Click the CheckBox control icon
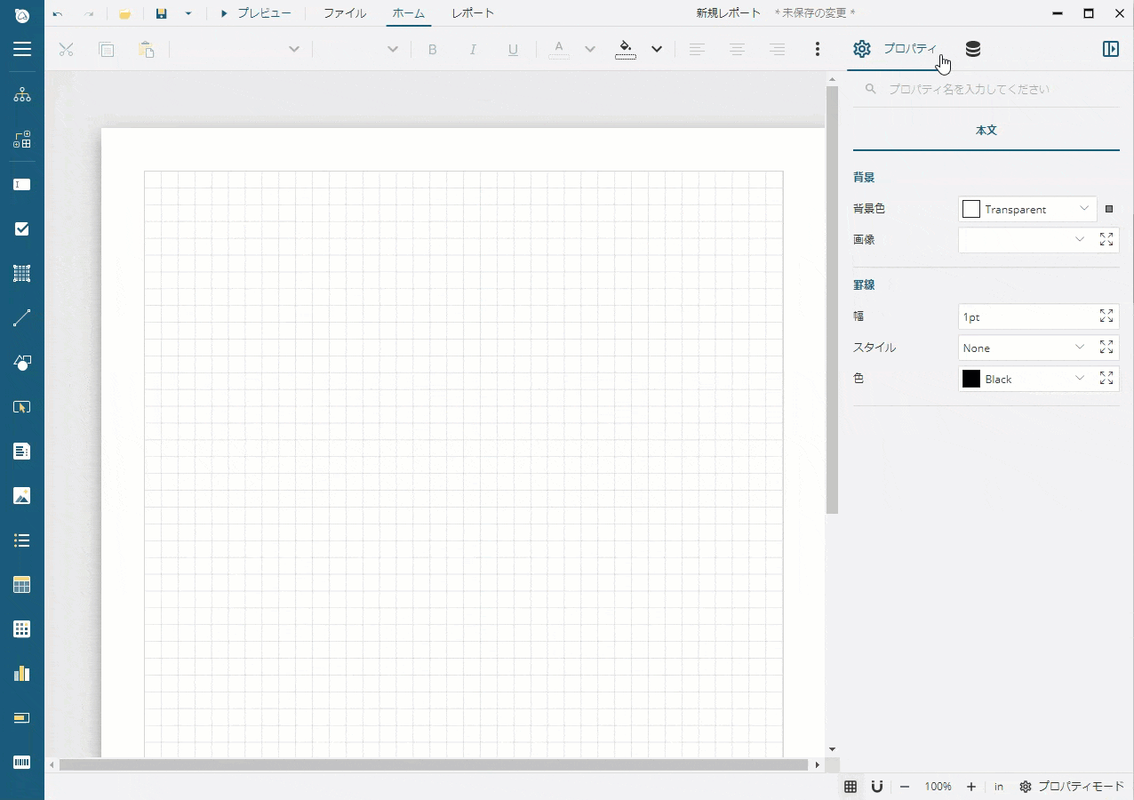 [x=21, y=229]
